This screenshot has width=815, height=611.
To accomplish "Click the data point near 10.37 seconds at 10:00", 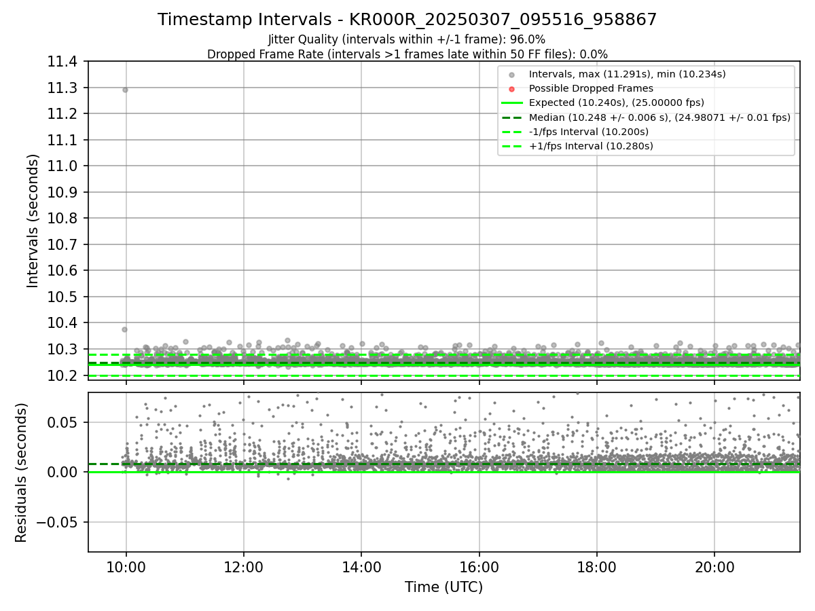I will 124,329.
